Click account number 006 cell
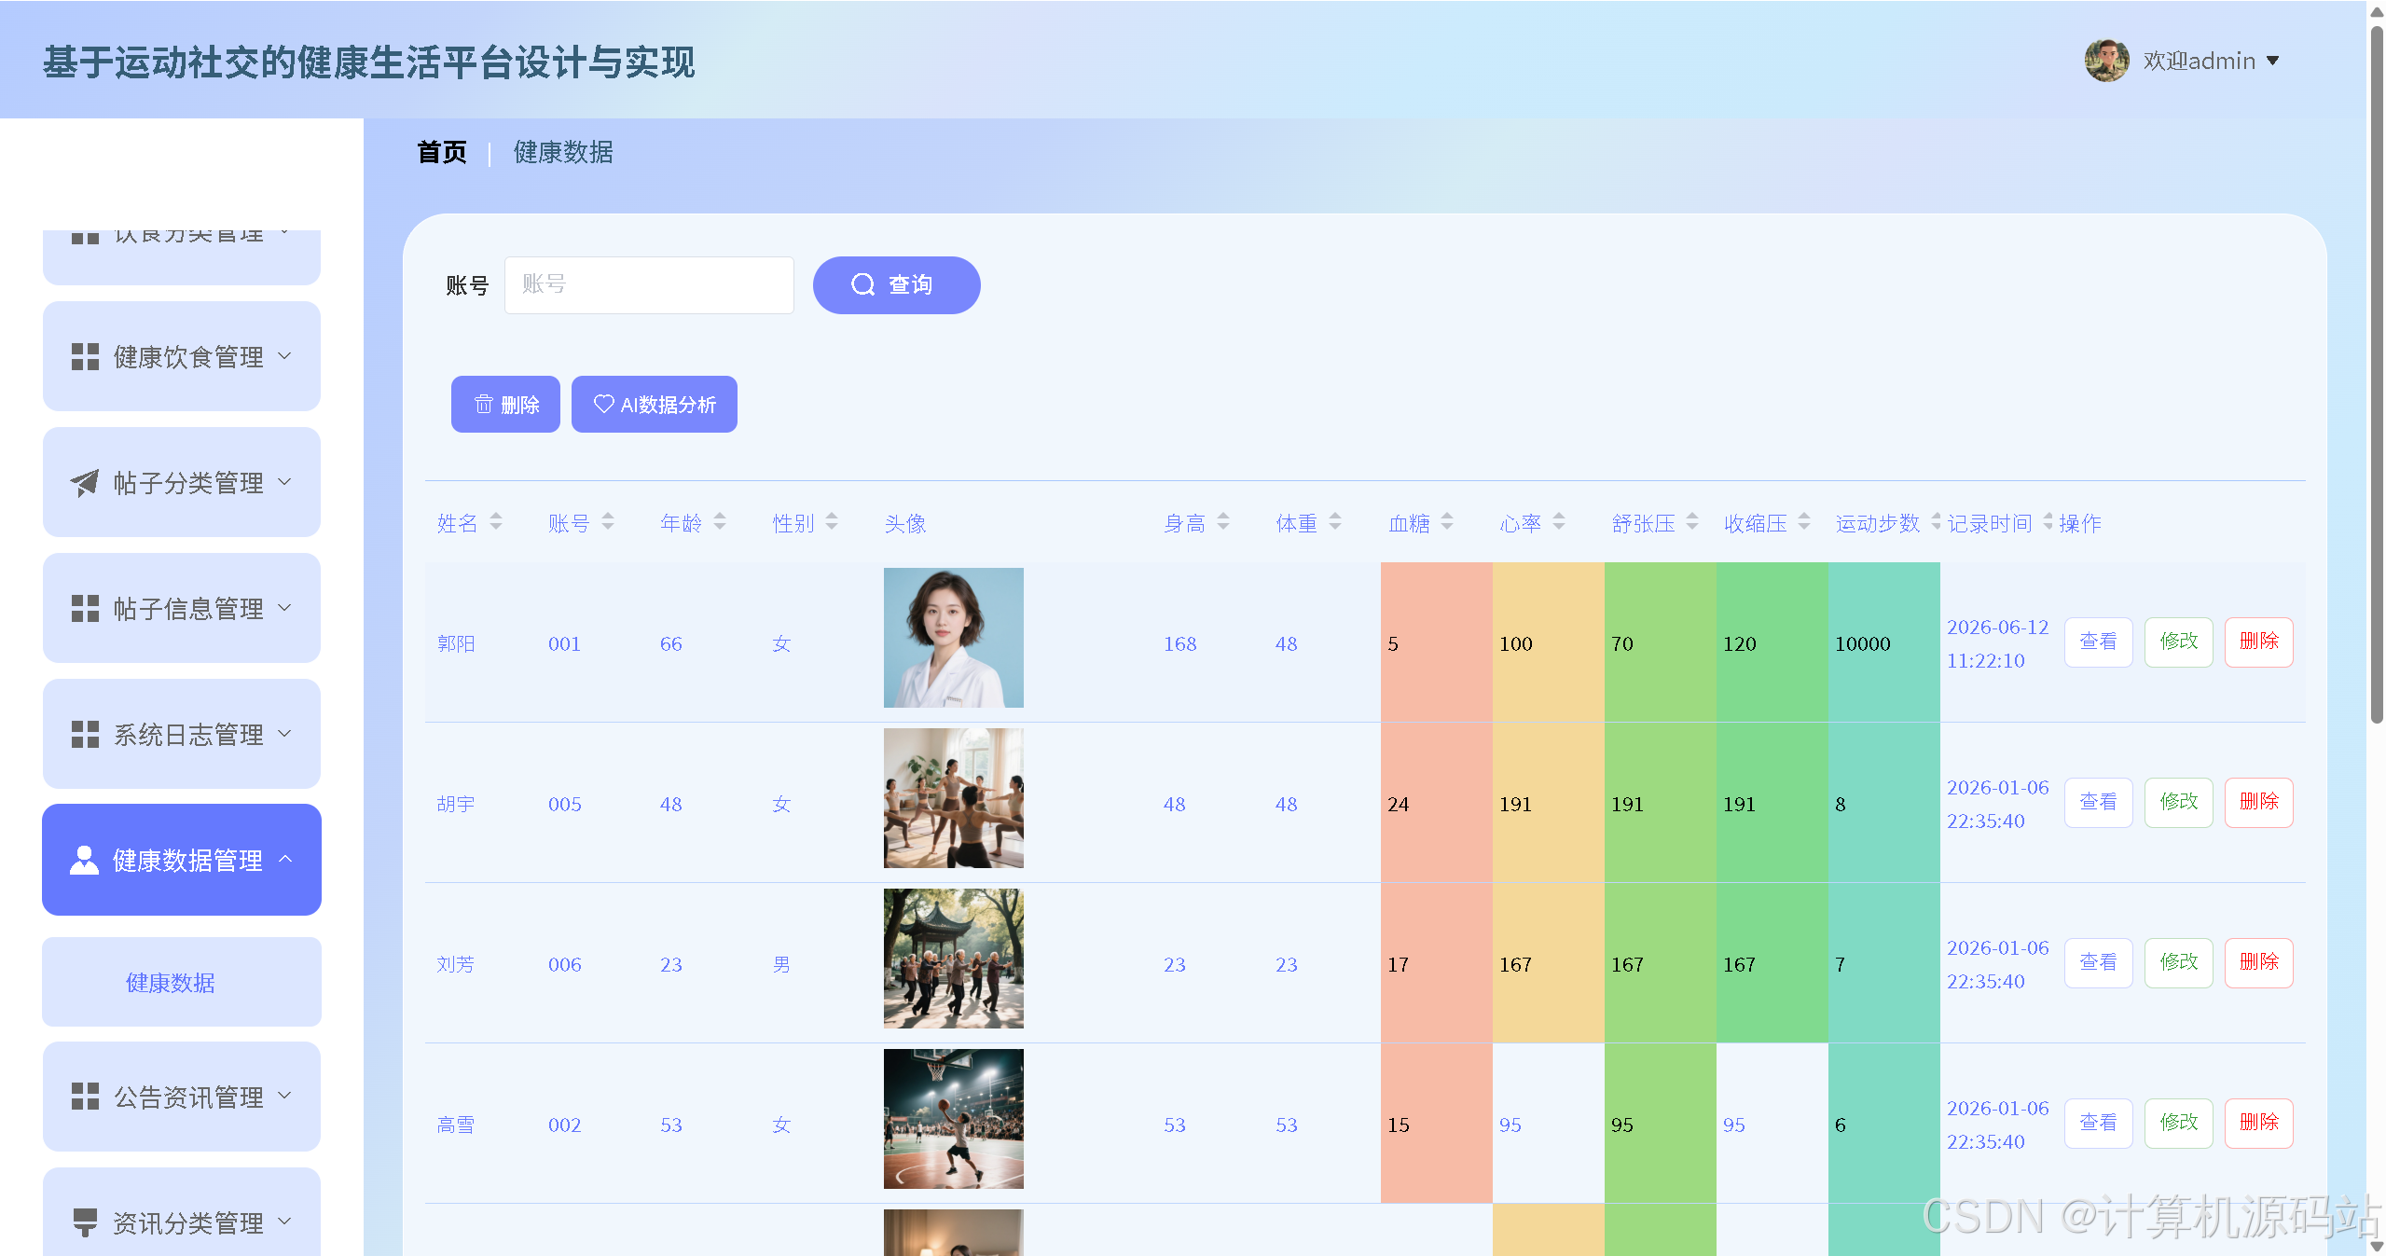Viewport: 2386px width, 1256px height. [x=564, y=964]
